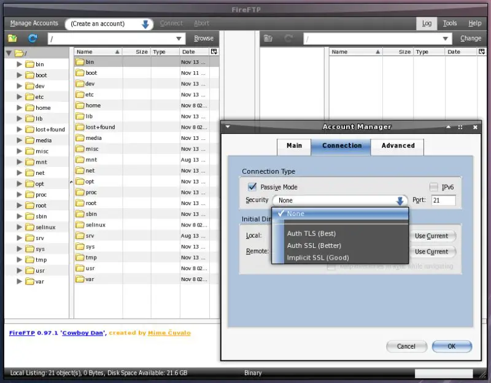The height and width of the screenshot is (383, 491).
Task: Select the boot folder icon in file list
Action: pyautogui.click(x=80, y=73)
